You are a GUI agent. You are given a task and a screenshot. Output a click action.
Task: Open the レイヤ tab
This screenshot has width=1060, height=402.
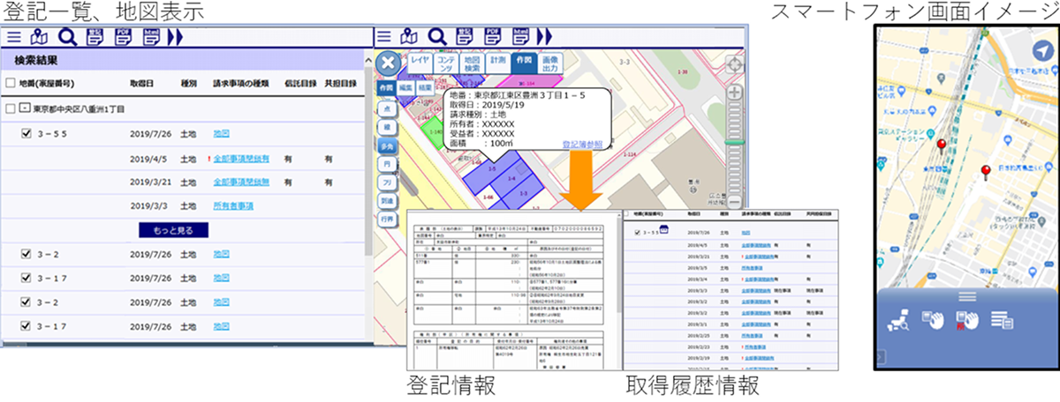tap(419, 63)
